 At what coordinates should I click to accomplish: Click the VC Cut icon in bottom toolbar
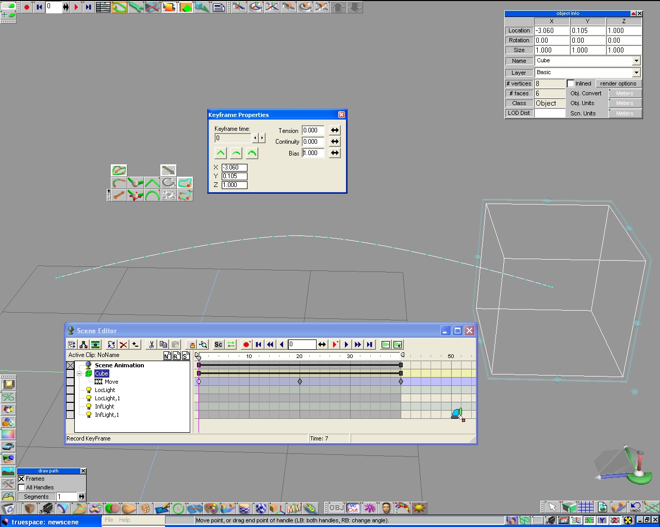pyautogui.click(x=353, y=508)
